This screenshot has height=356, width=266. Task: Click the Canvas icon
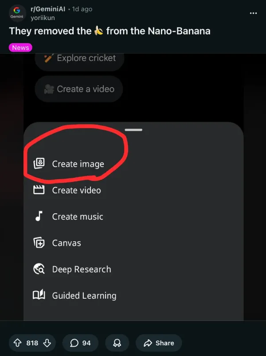coord(39,243)
